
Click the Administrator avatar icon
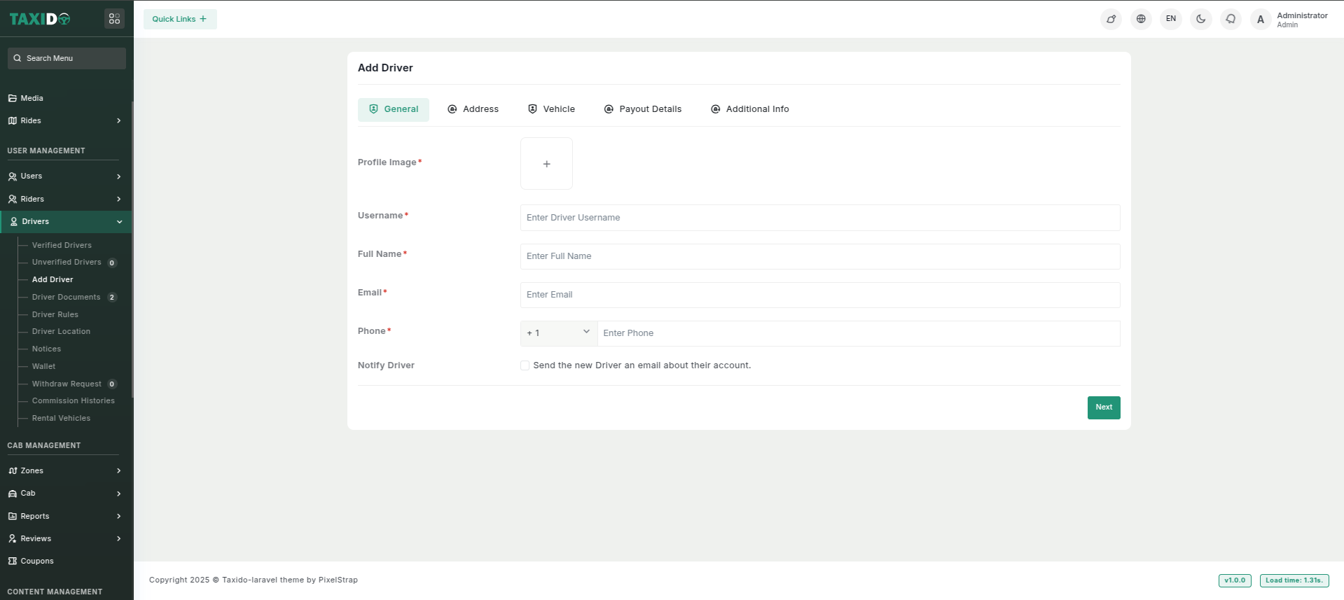click(1260, 20)
